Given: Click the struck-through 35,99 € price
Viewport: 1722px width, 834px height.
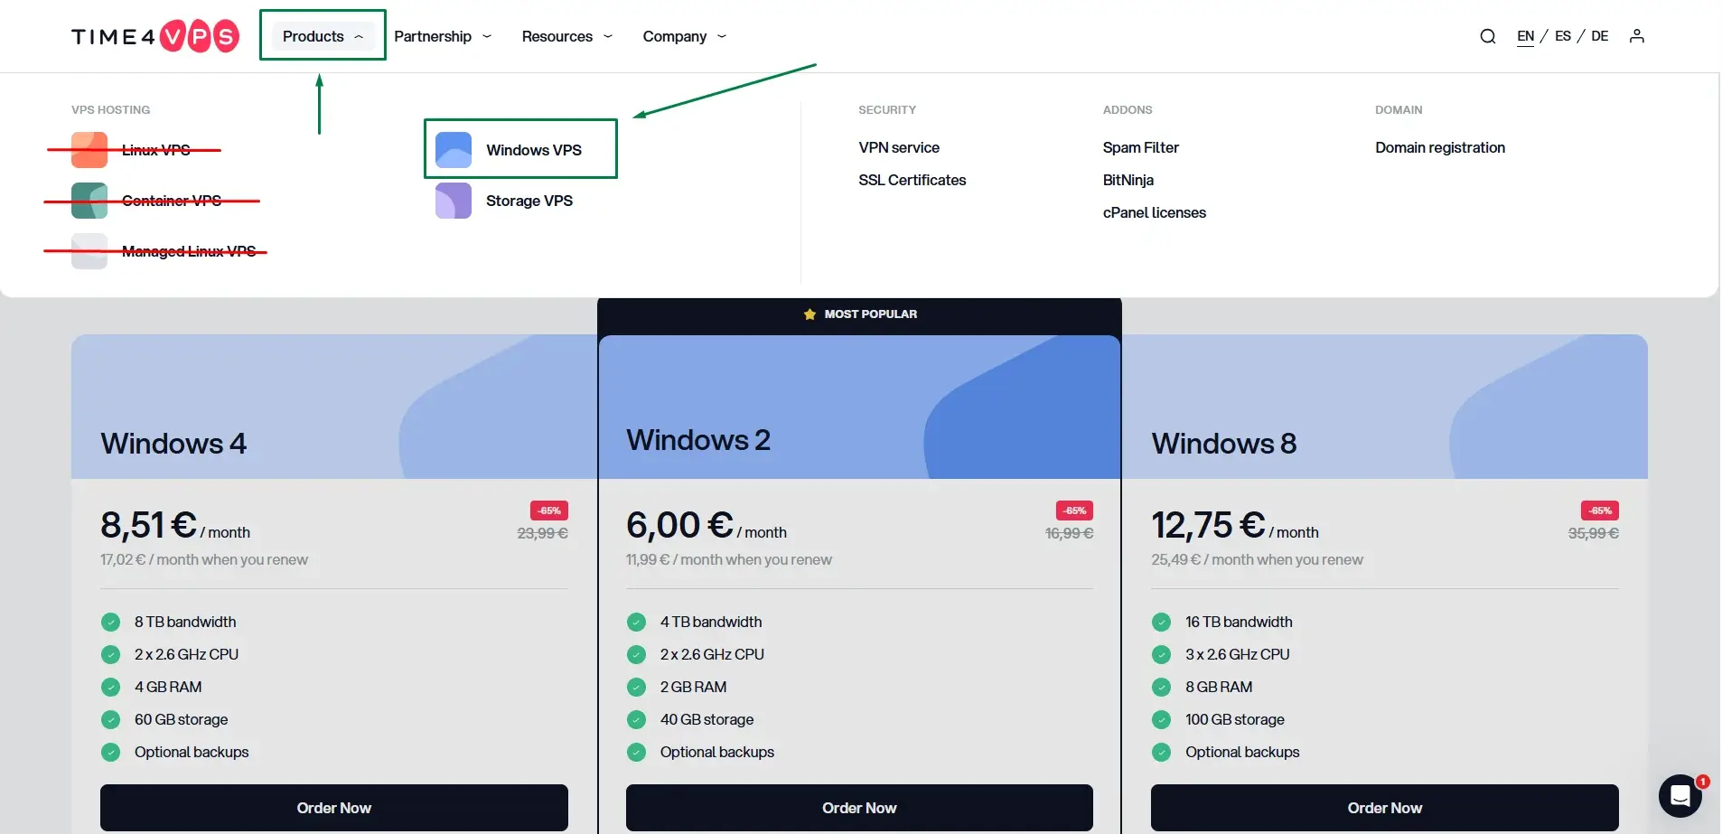Looking at the screenshot, I should tap(1594, 533).
